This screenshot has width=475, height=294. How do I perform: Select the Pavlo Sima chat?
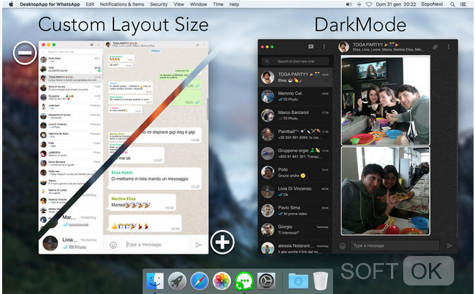tap(296, 211)
